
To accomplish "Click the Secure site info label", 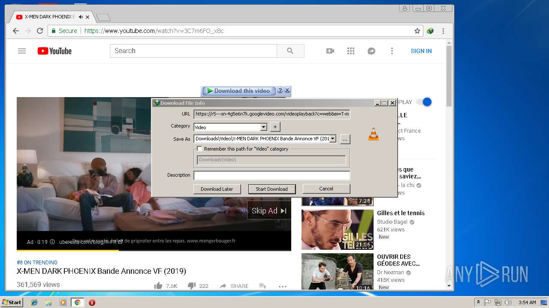I will 64,31.
